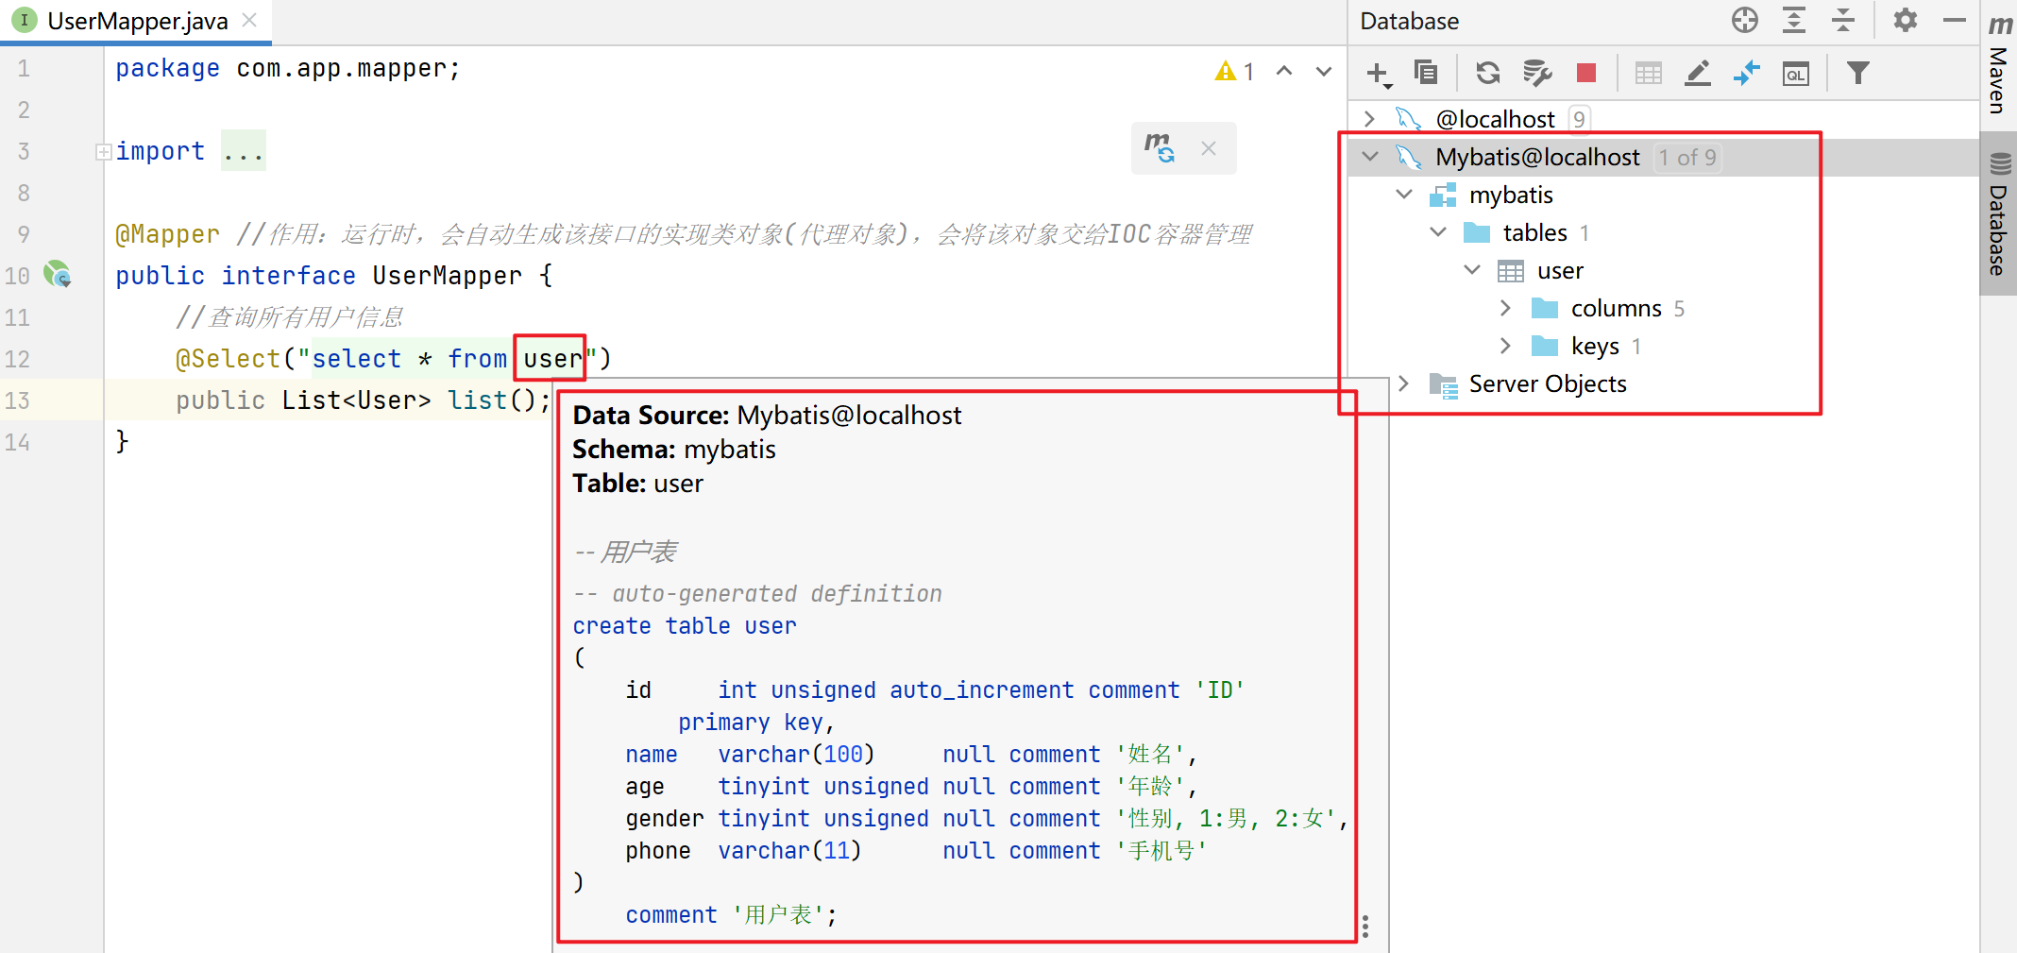Select the mybatis schema in tree

click(x=1511, y=195)
